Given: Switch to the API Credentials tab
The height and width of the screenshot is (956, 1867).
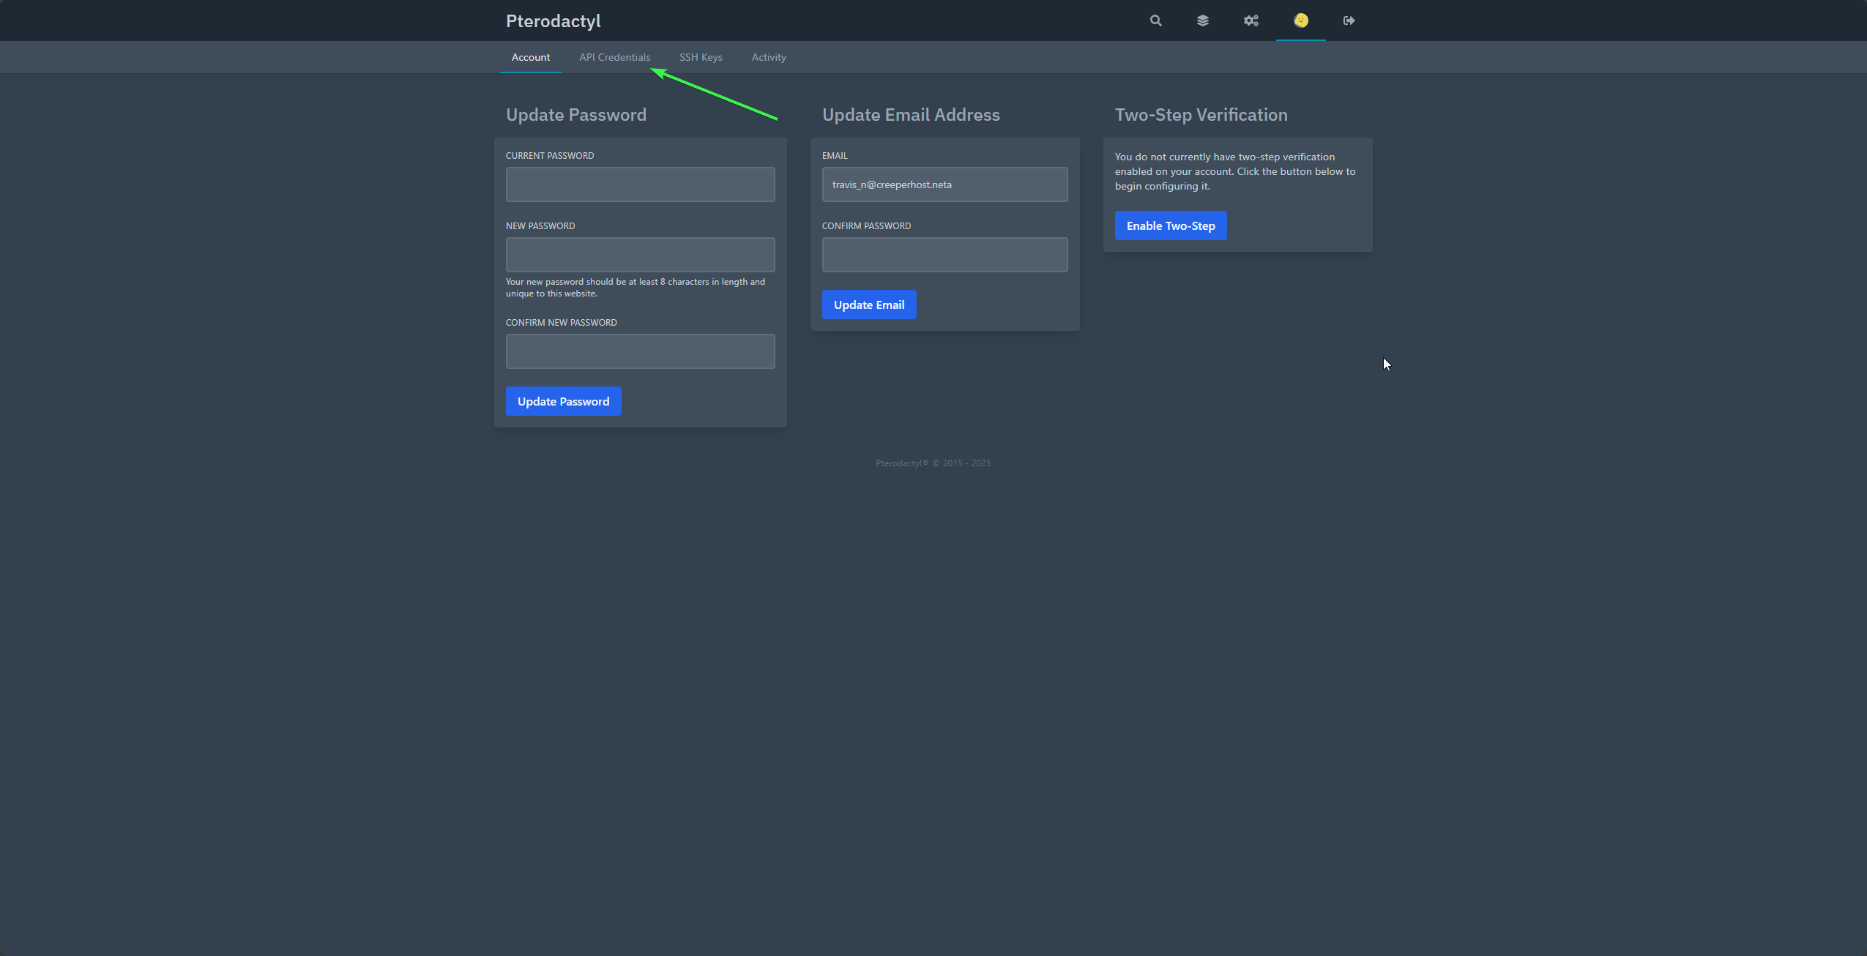Looking at the screenshot, I should click(614, 57).
